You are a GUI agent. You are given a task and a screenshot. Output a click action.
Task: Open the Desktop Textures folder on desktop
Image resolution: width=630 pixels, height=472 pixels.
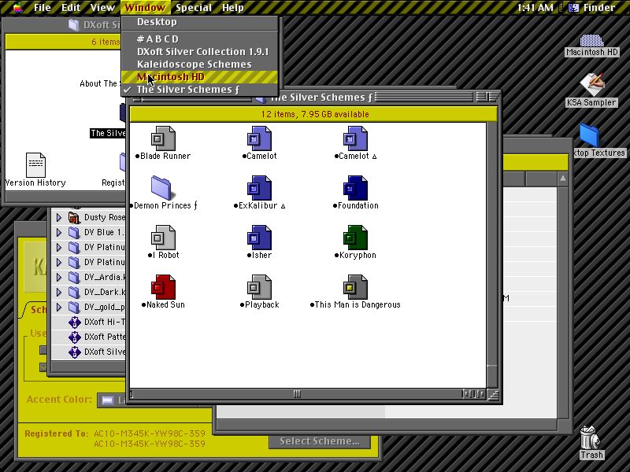[590, 135]
